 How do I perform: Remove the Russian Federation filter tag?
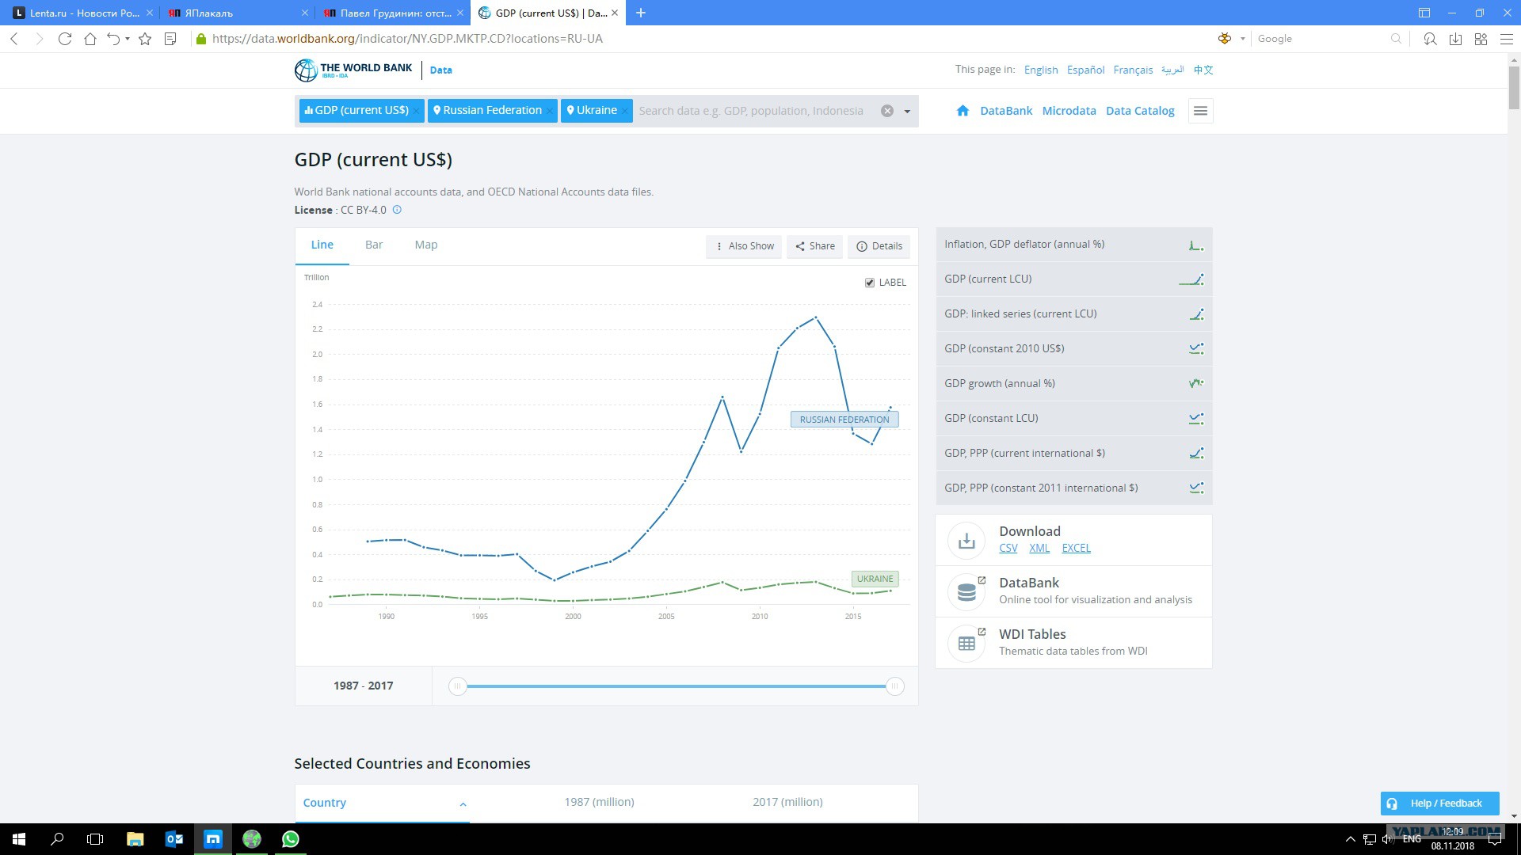(550, 111)
